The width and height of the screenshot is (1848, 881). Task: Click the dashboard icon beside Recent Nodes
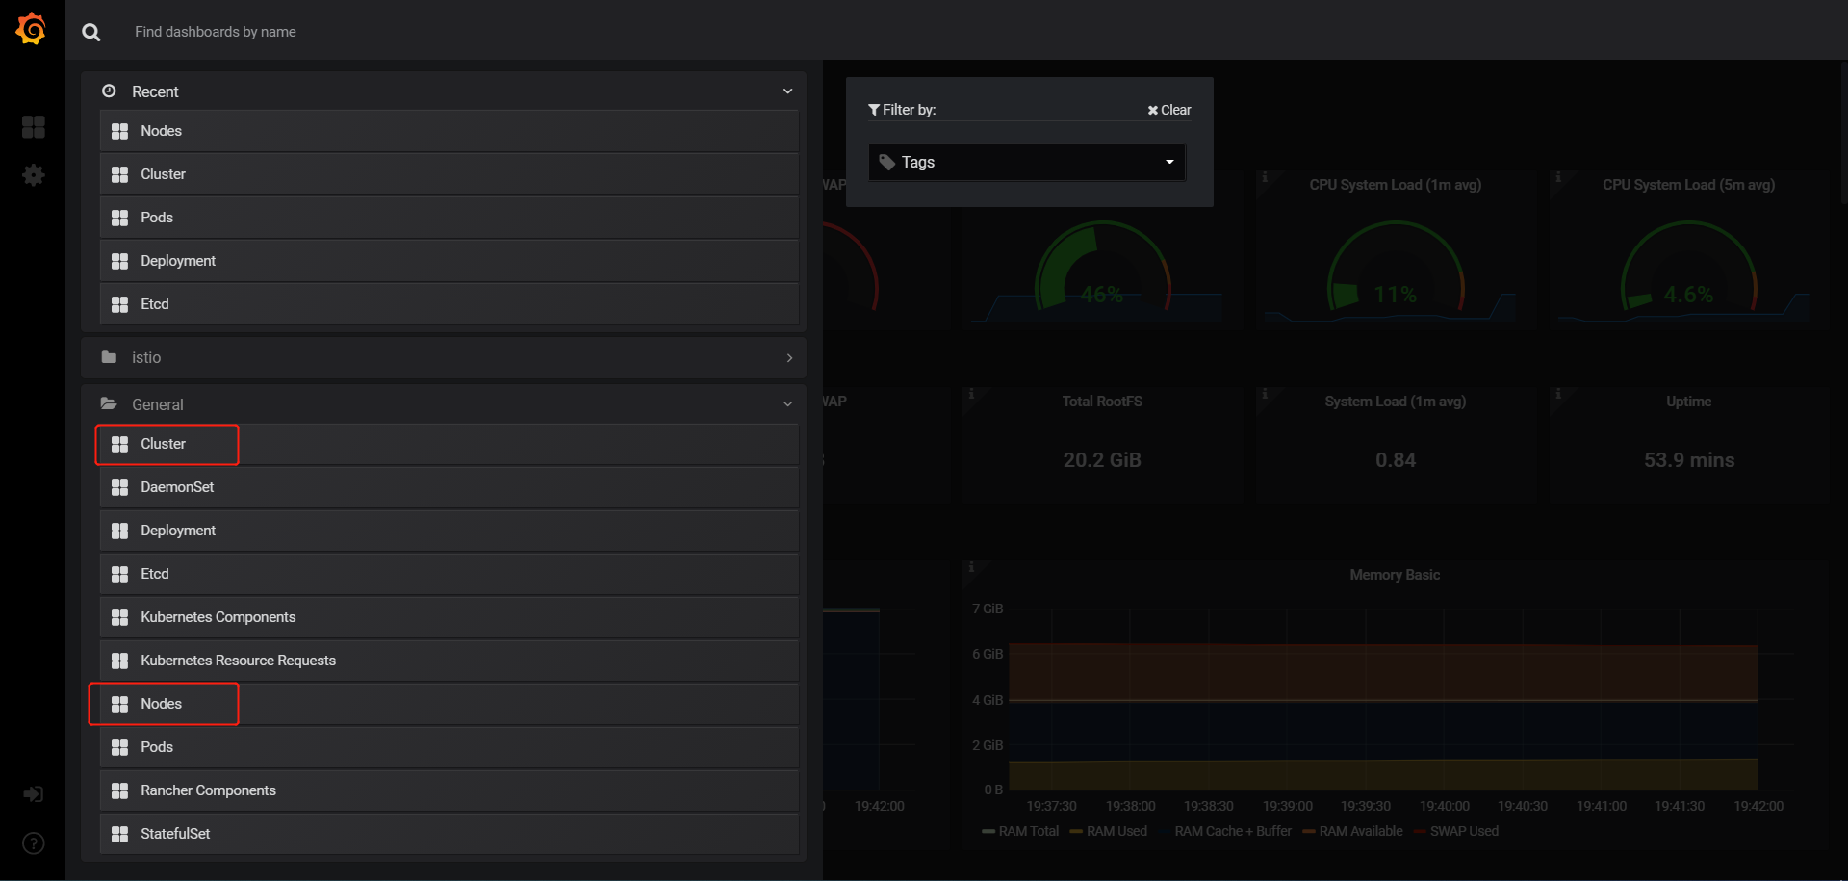click(x=119, y=131)
